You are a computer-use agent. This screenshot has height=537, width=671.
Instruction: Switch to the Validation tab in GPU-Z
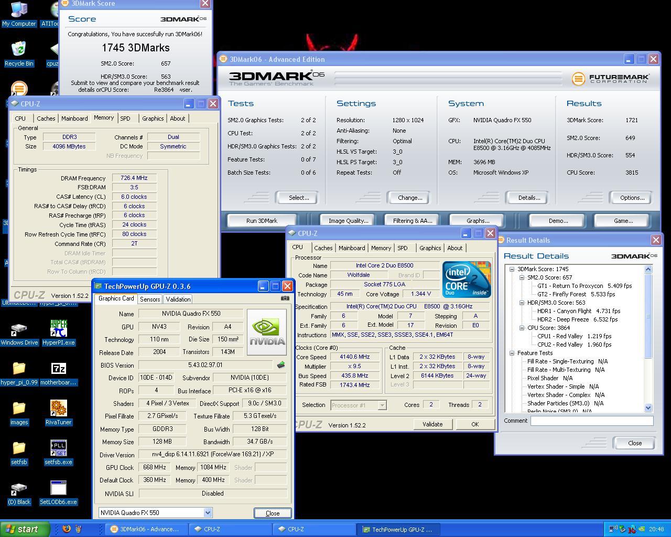178,299
